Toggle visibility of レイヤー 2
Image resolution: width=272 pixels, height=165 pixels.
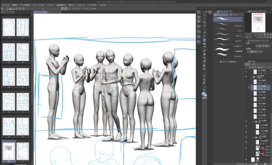[246, 132]
